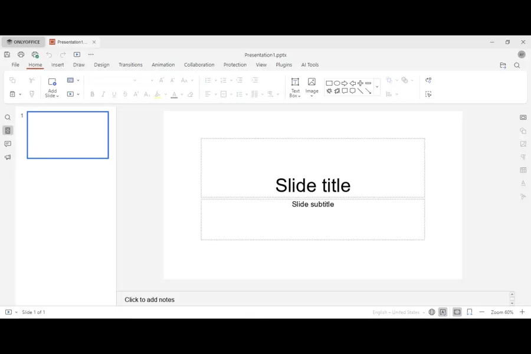Toggle the Slides panel in left sidebar
Screen dimensions: 531x354
[x=8, y=131]
